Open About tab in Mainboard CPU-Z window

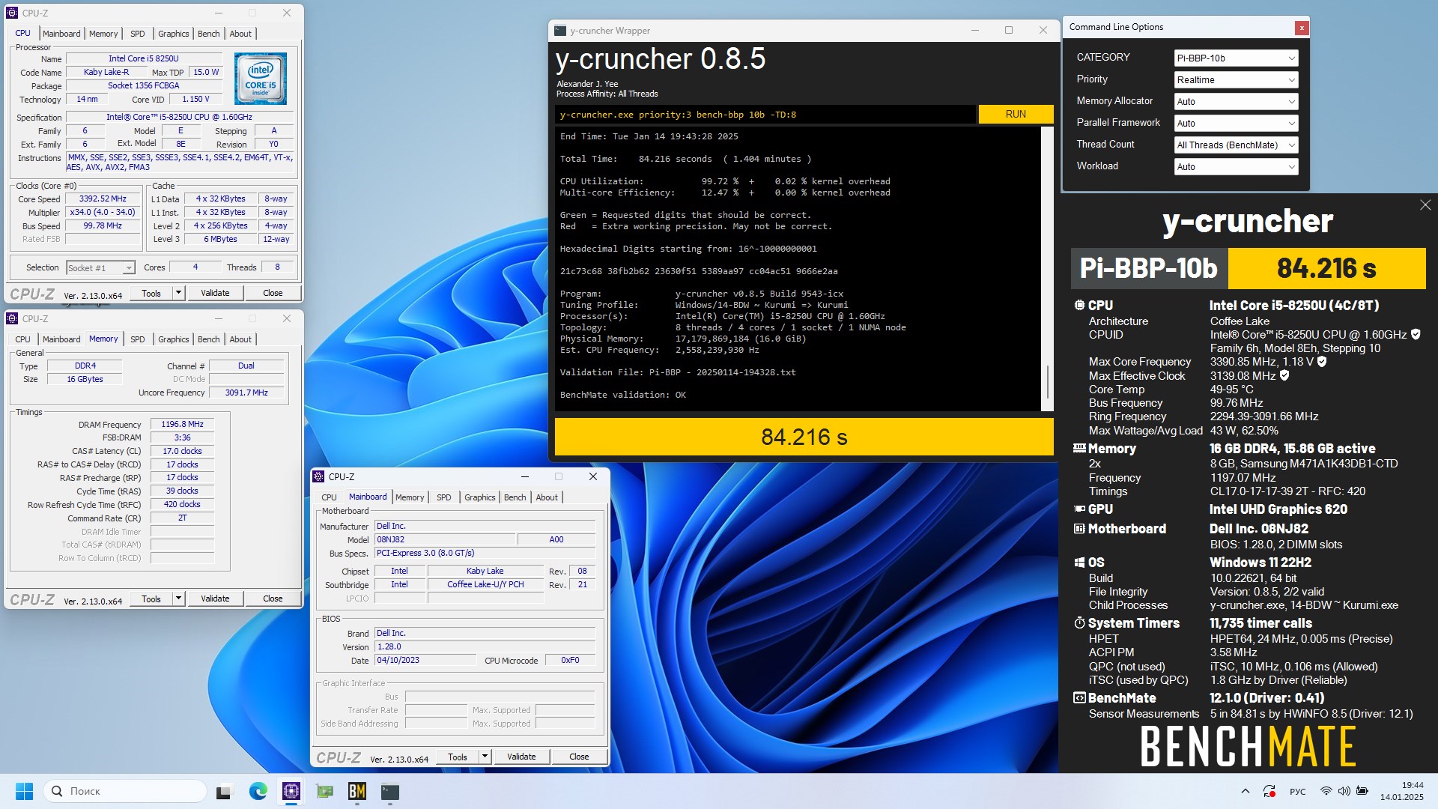547,497
